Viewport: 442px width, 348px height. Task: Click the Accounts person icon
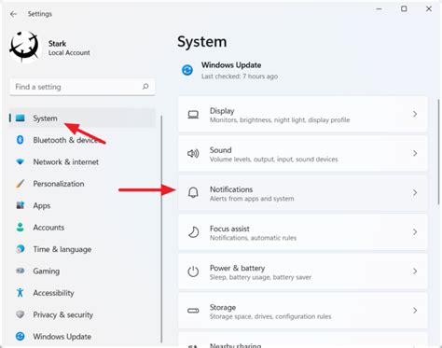click(x=20, y=228)
